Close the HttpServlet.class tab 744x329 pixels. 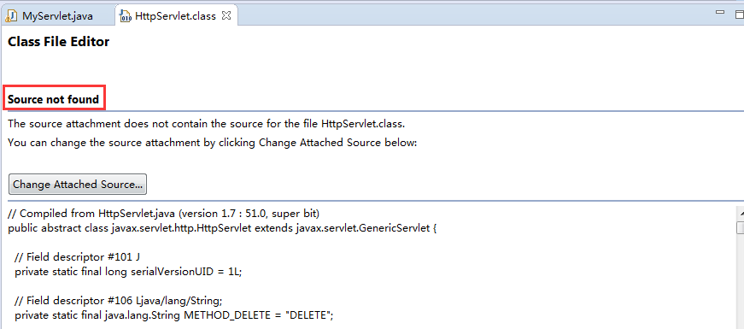click(227, 15)
